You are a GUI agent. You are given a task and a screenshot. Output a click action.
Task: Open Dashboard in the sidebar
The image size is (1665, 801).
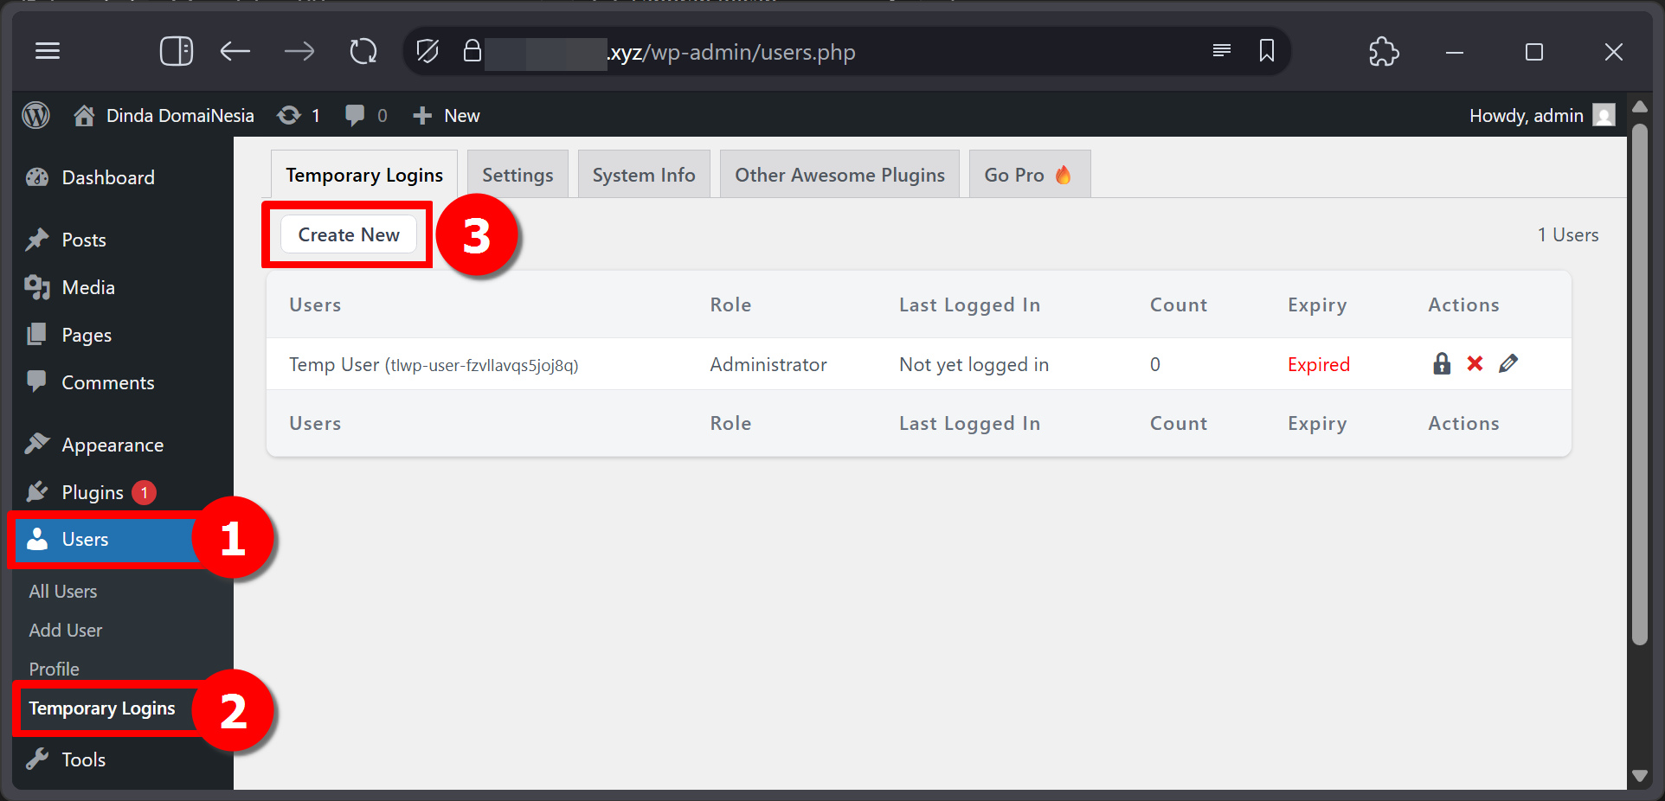[x=108, y=177]
